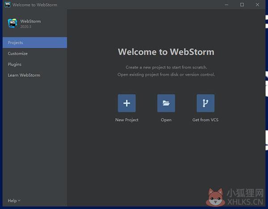The height and width of the screenshot is (209, 268).
Task: Click WebStorm 2020.3 version text
Action: coord(25,27)
